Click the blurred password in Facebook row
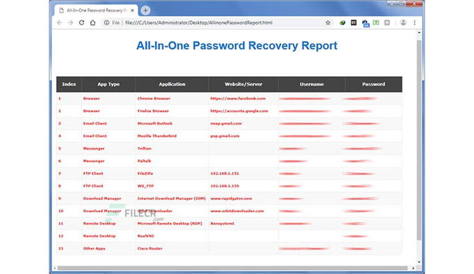Viewport: 474px width, 274px height. 361,99
